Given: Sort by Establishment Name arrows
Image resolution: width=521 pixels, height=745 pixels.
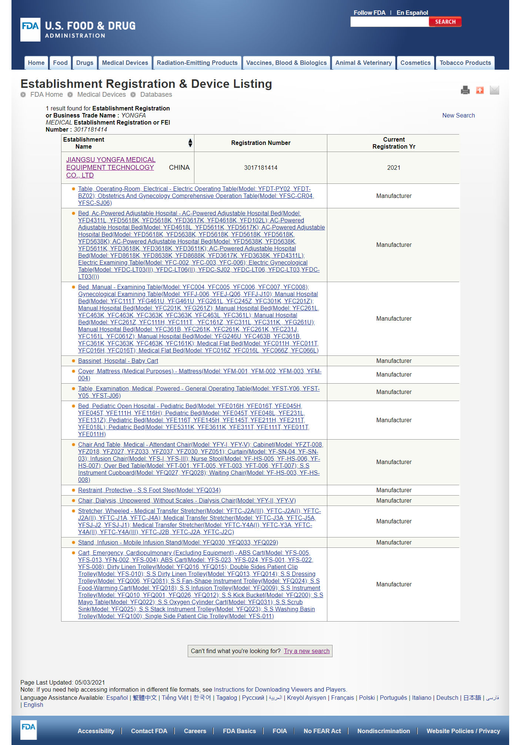Looking at the screenshot, I should click(190, 143).
